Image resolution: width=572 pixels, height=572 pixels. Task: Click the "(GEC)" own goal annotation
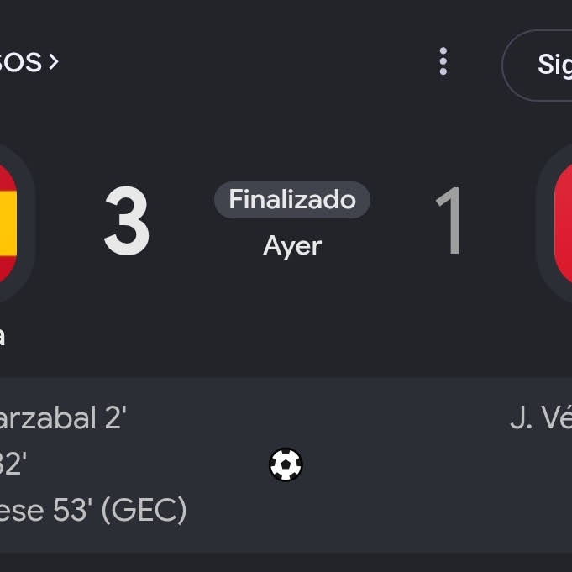(144, 510)
